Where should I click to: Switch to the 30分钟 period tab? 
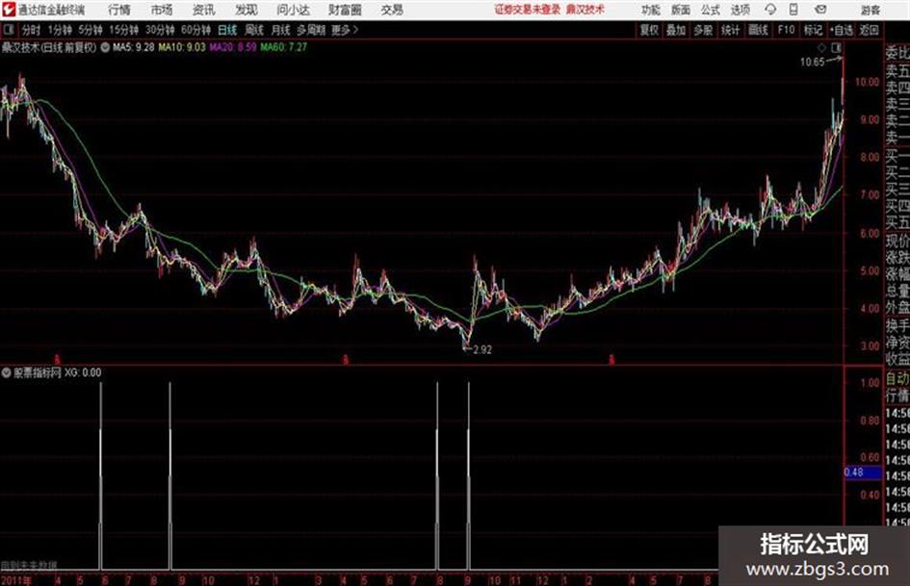click(x=160, y=30)
